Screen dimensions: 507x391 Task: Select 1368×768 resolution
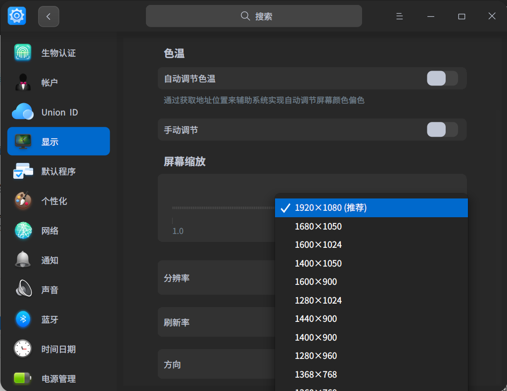(x=371, y=375)
